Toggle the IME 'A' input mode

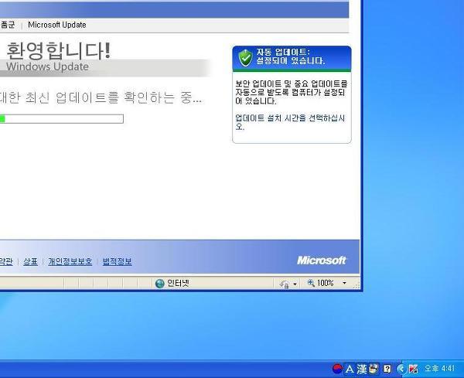click(x=350, y=369)
